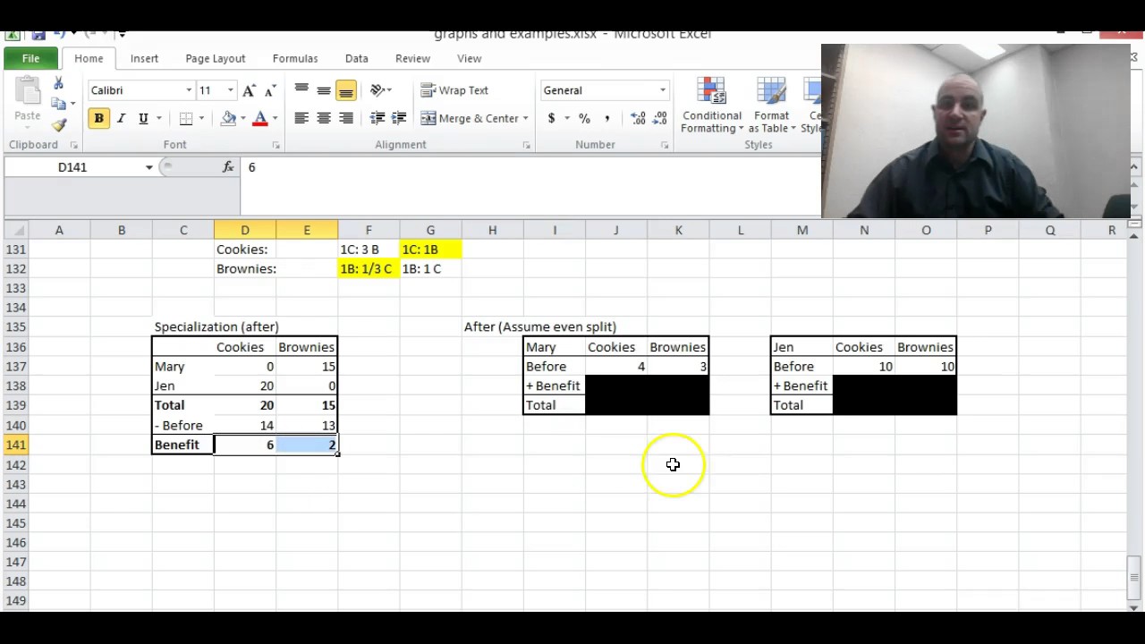Apply cell borders icon
The height and width of the screenshot is (644, 1145).
[x=186, y=118]
